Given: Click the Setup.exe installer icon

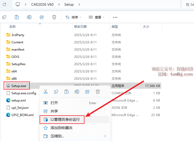Looking at the screenshot, I should 8,86.
